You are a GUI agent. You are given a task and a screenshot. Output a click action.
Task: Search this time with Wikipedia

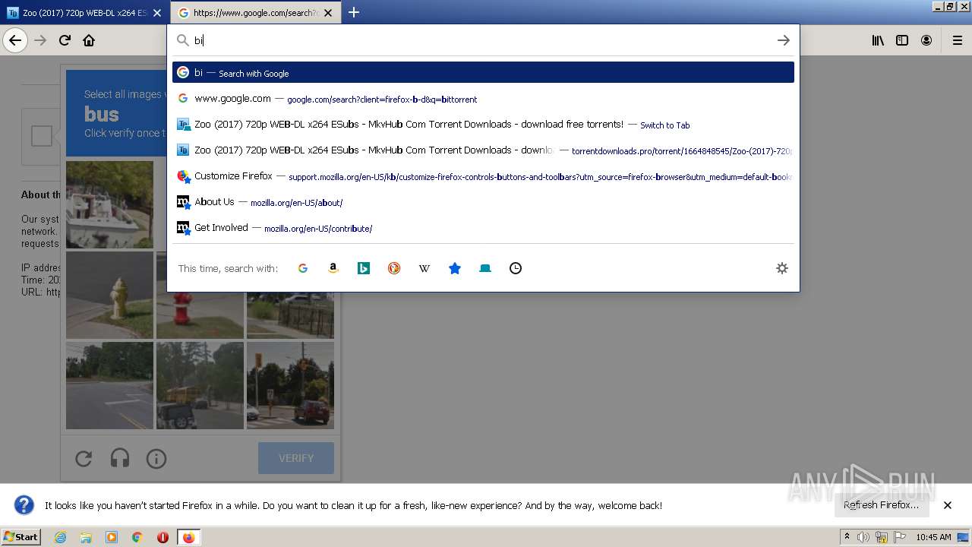(424, 268)
